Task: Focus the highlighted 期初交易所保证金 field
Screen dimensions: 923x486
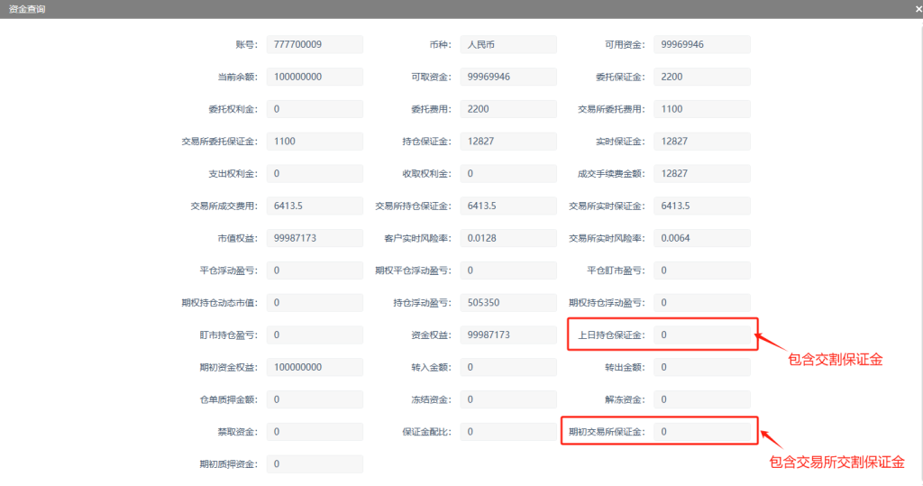Action: click(702, 432)
